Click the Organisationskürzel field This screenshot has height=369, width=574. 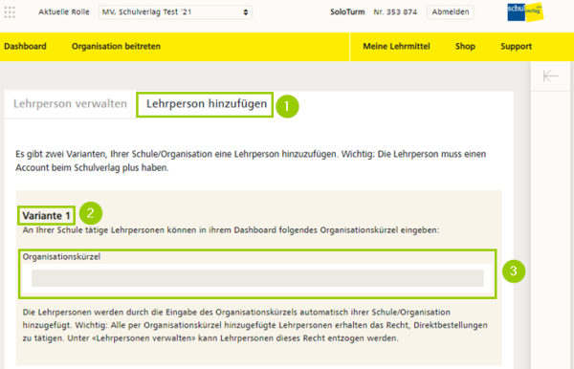257,278
